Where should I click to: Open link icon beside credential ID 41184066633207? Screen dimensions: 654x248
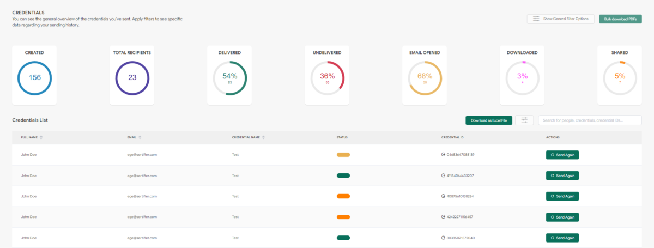click(x=443, y=176)
